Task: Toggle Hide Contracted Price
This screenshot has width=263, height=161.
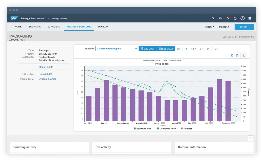Action: point(172,60)
